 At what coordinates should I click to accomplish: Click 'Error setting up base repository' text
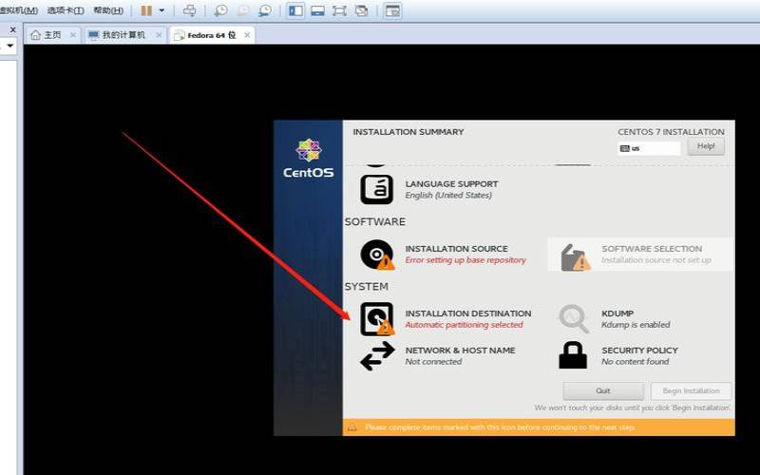(x=465, y=260)
